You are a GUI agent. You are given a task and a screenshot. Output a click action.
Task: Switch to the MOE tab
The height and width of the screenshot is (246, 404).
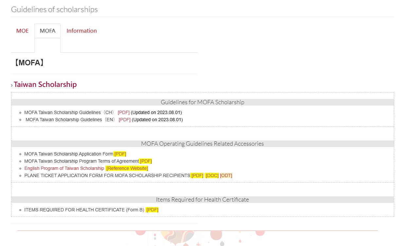pyautogui.click(x=22, y=31)
